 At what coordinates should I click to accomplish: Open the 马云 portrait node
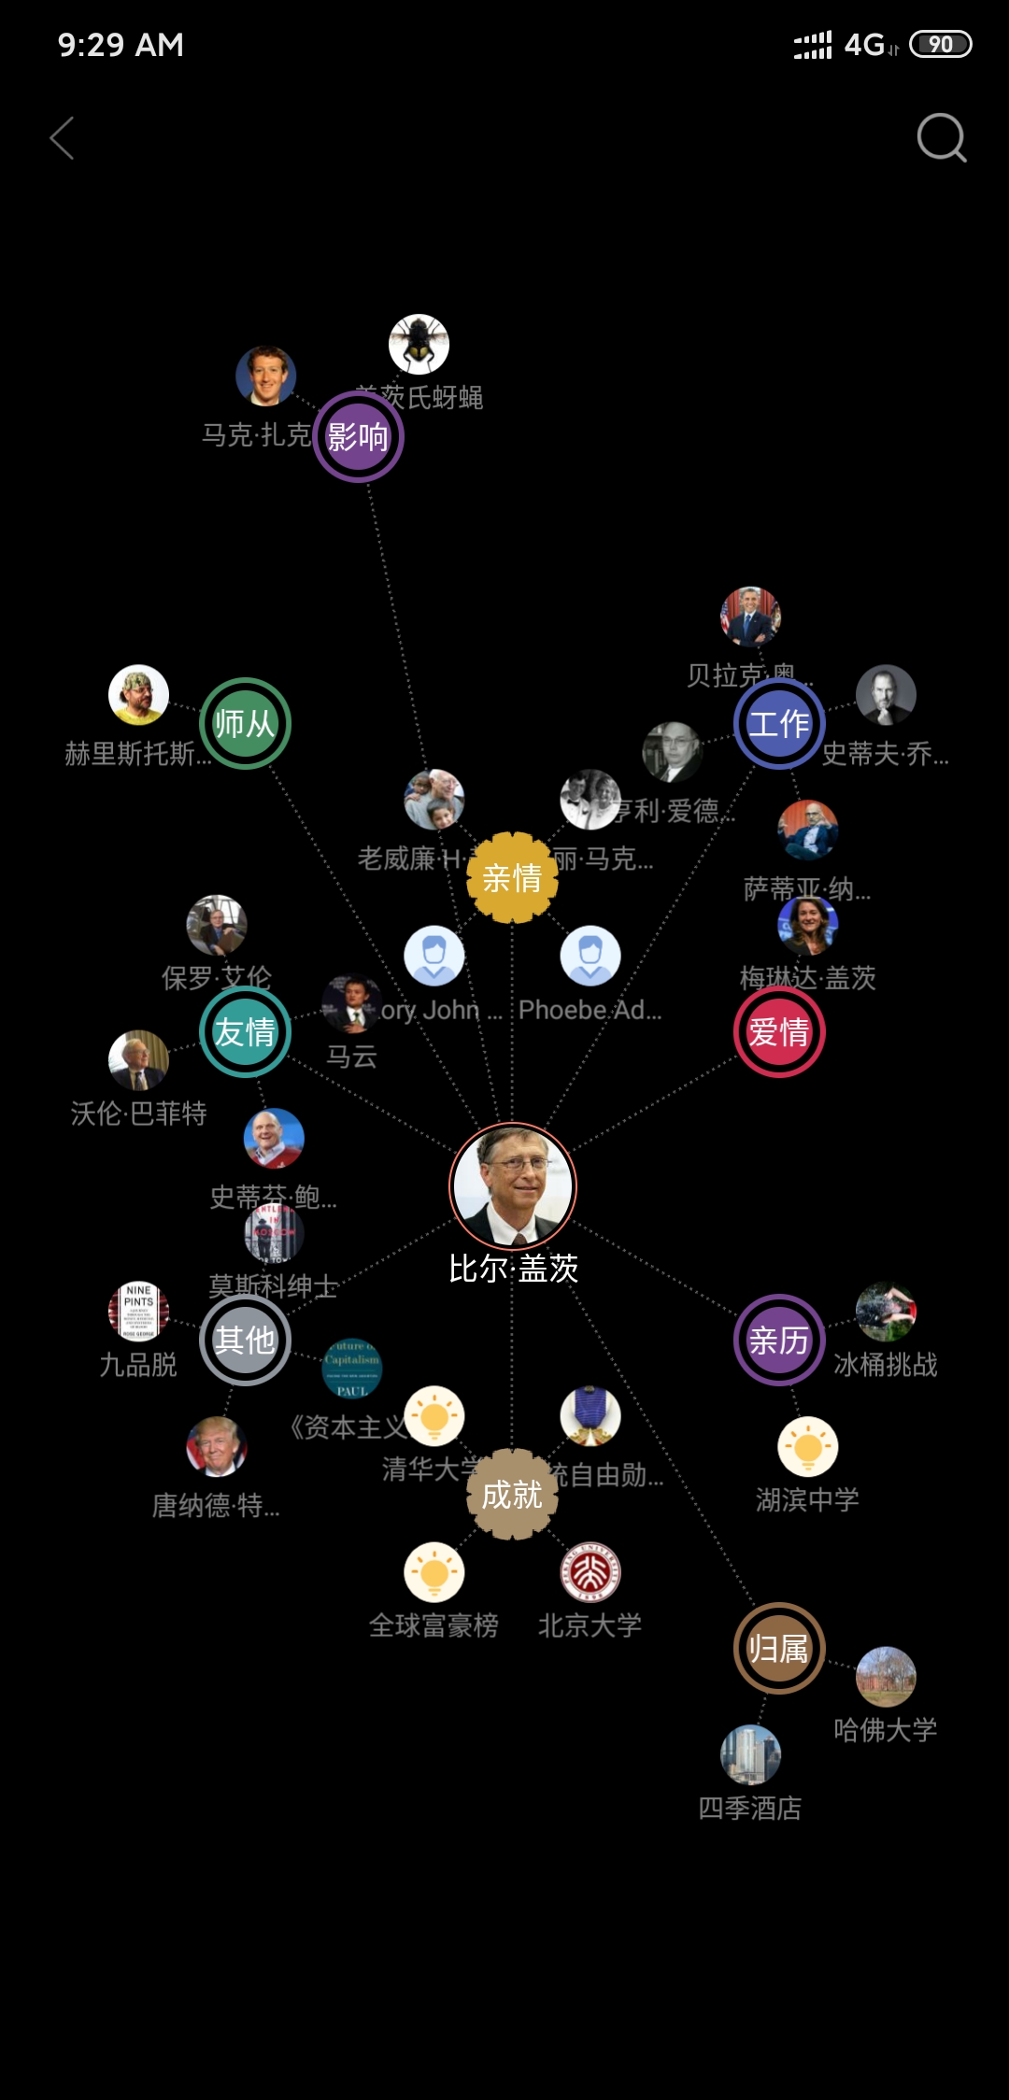pos(352,1004)
